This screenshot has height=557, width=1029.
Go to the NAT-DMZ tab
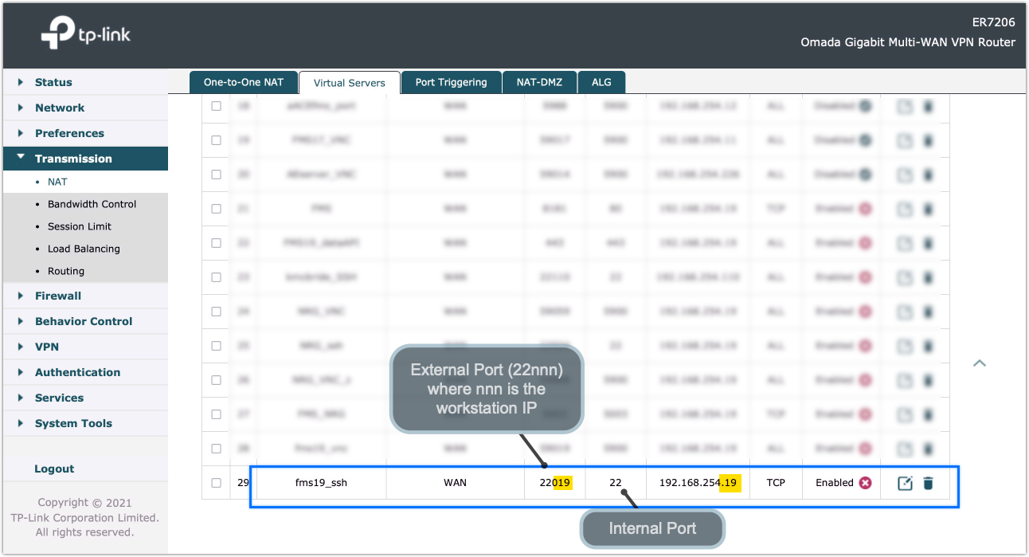click(x=539, y=82)
